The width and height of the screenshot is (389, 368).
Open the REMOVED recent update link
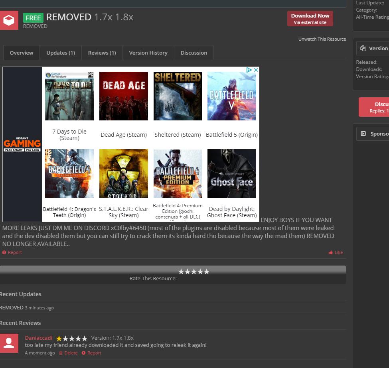[x=12, y=307]
